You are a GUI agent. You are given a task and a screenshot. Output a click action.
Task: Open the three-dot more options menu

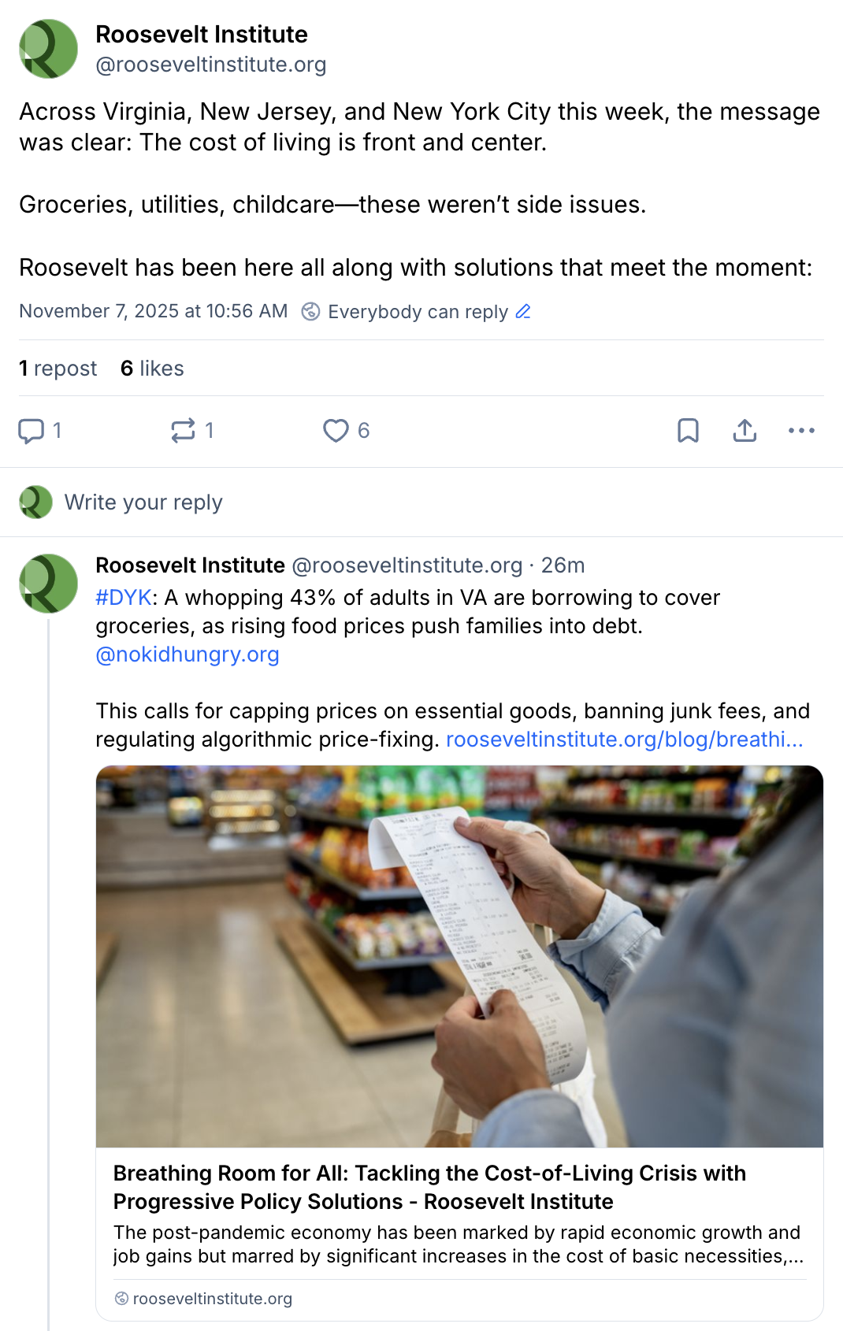click(x=801, y=430)
